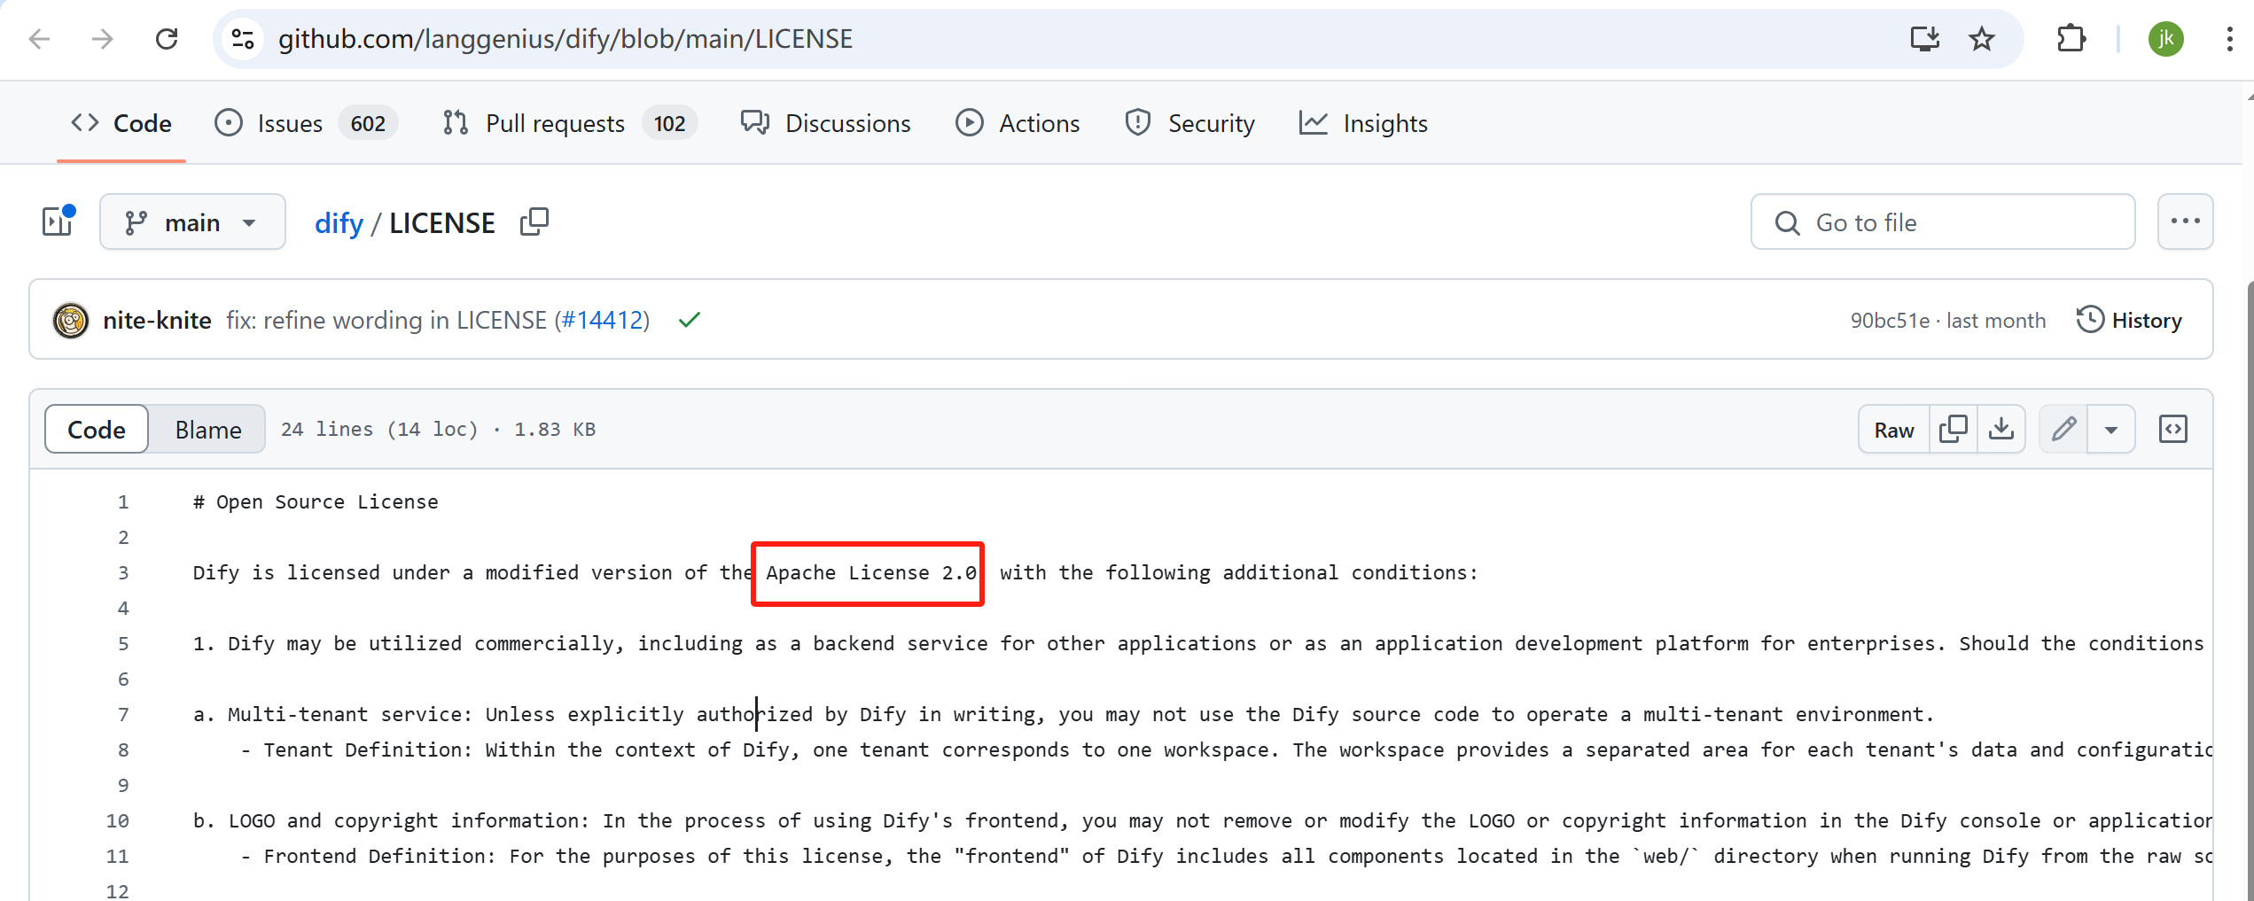Reload the current page

[167, 39]
